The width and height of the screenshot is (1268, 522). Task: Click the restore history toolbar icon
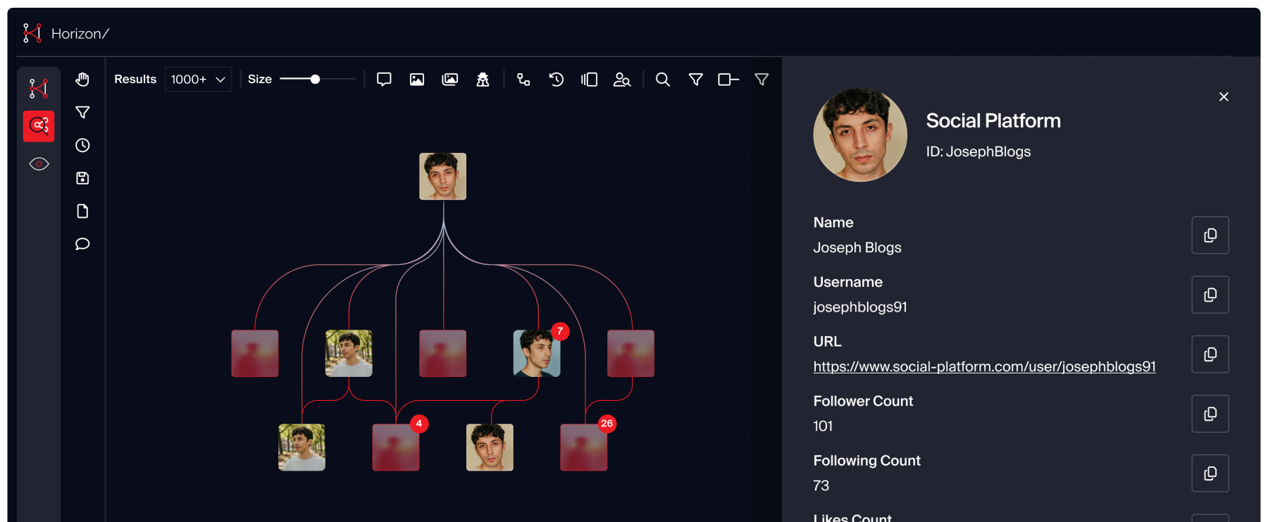pyautogui.click(x=556, y=80)
